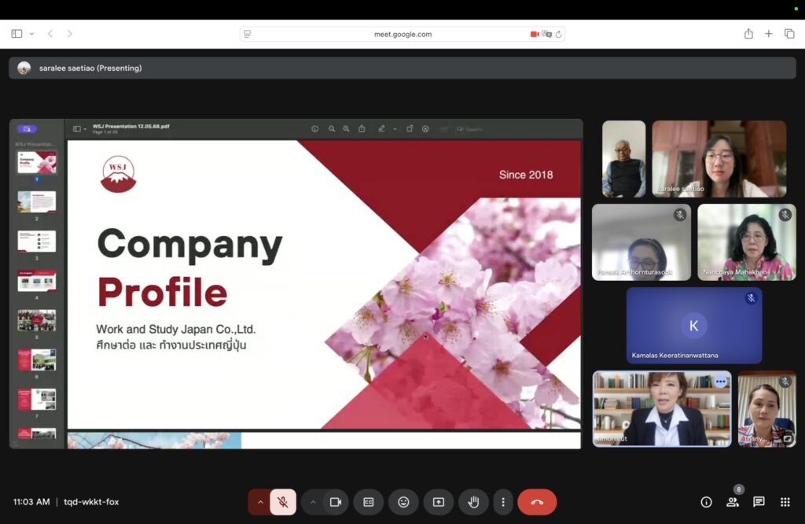Click saralee saetiao presenting banner

[x=402, y=68]
